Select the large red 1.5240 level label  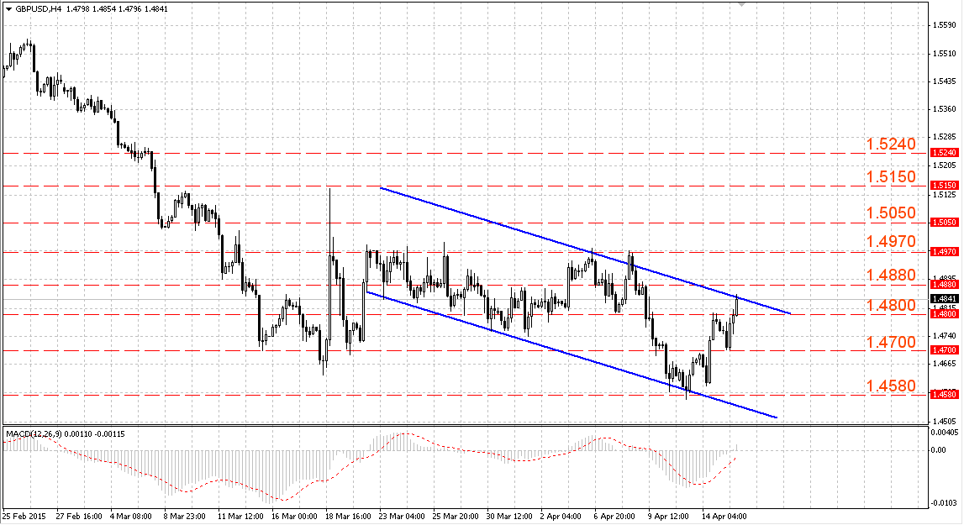pyautogui.click(x=891, y=144)
